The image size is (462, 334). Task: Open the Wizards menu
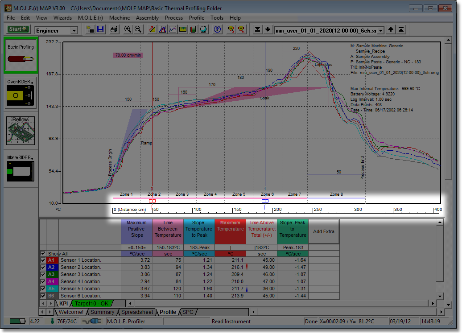tap(62, 18)
